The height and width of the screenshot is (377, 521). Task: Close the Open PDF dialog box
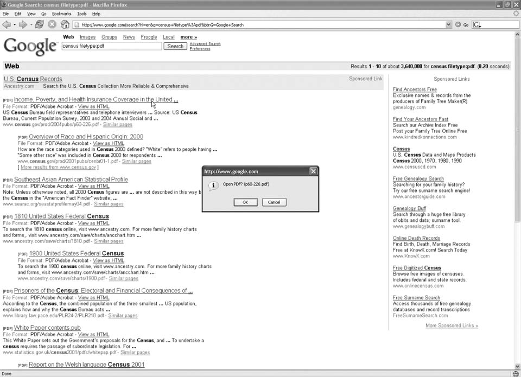pyautogui.click(x=313, y=171)
